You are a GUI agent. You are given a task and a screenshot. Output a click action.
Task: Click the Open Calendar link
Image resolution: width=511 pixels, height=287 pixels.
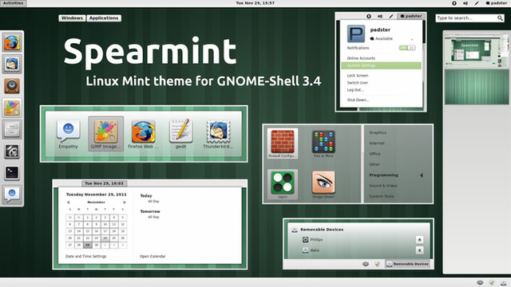153,257
